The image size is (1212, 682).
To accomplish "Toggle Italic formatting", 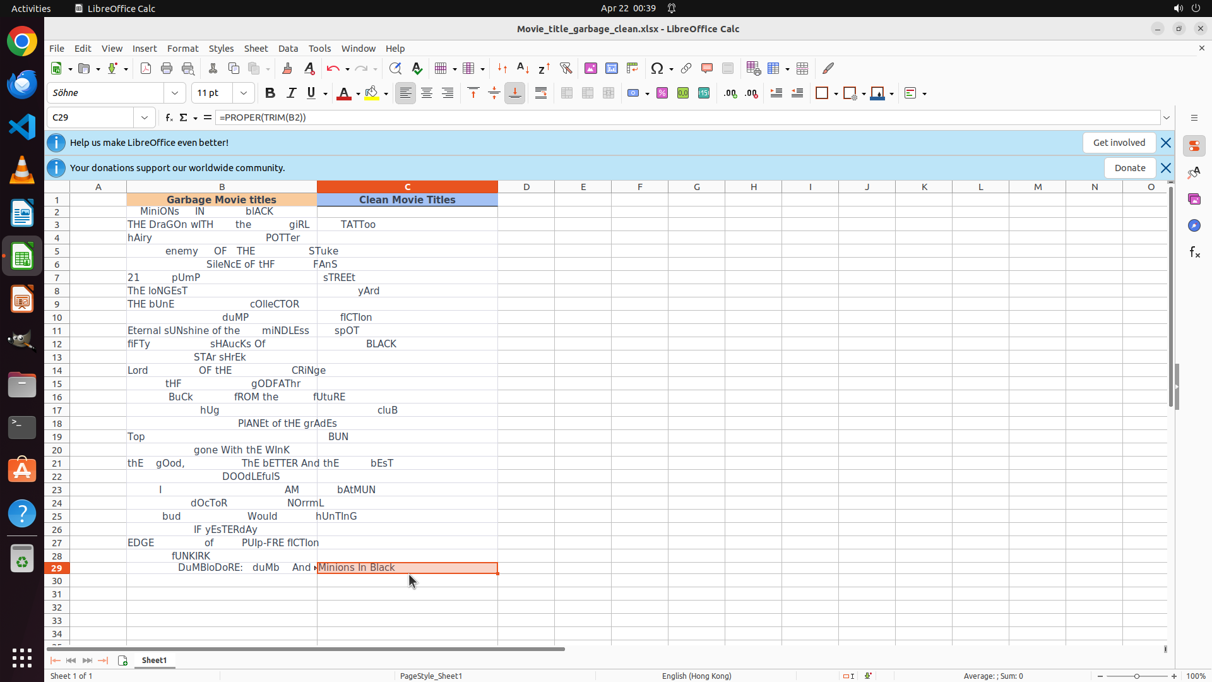I will pos(291,93).
